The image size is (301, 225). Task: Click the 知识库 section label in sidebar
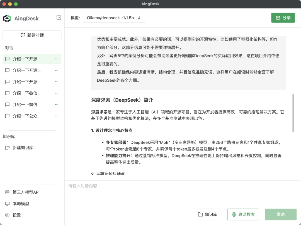[x=9, y=137]
